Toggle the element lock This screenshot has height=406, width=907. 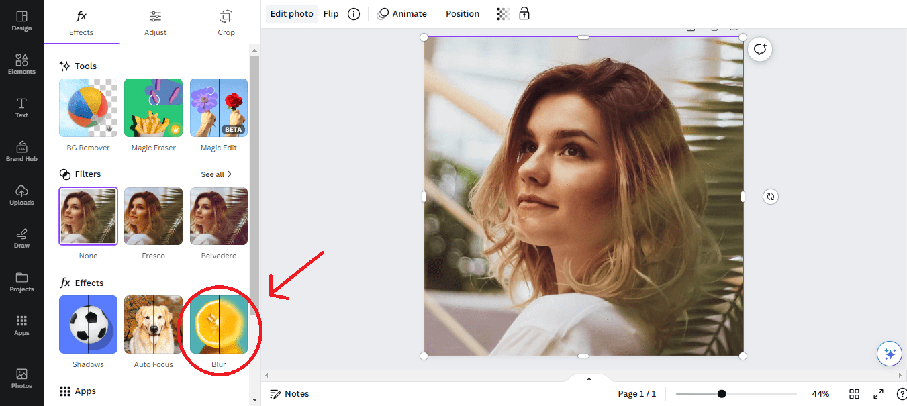point(524,13)
